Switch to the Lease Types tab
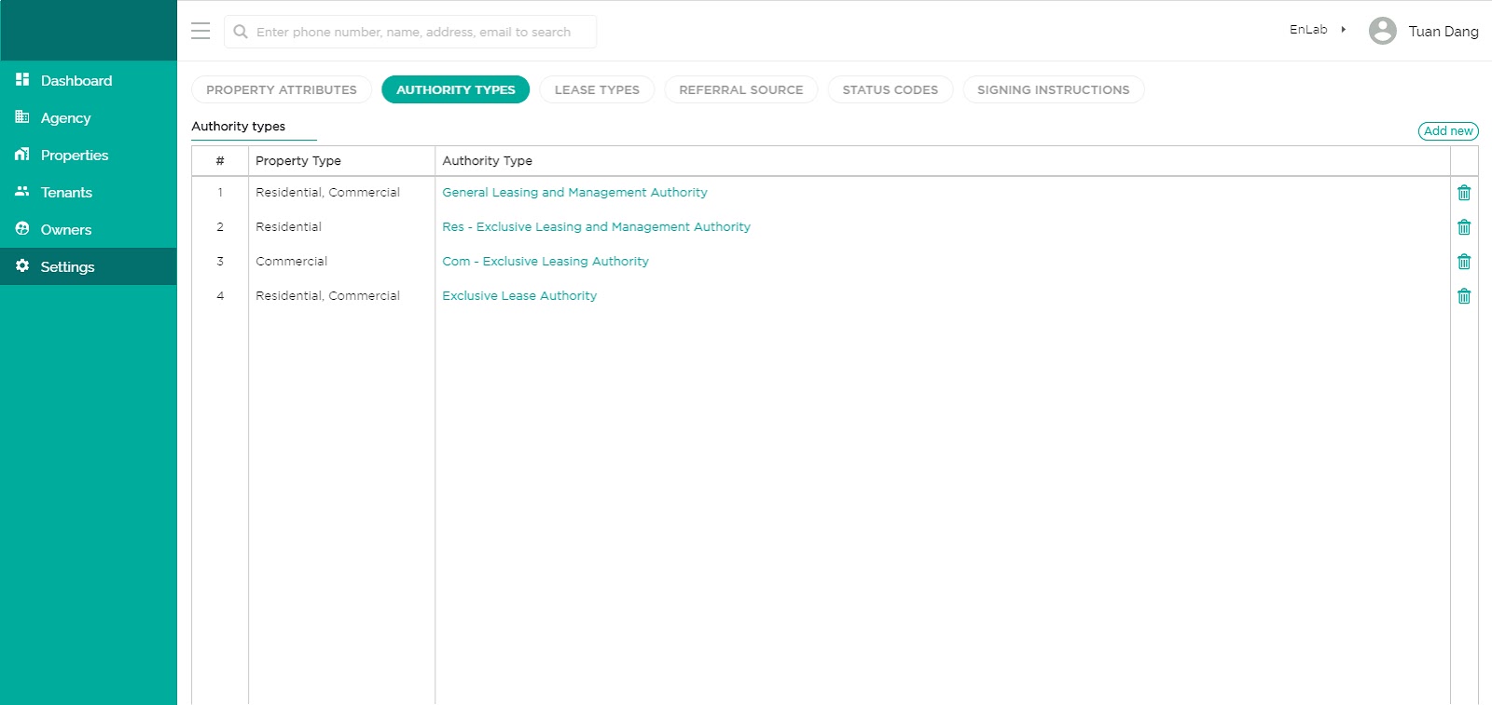The width and height of the screenshot is (1492, 705). click(597, 89)
